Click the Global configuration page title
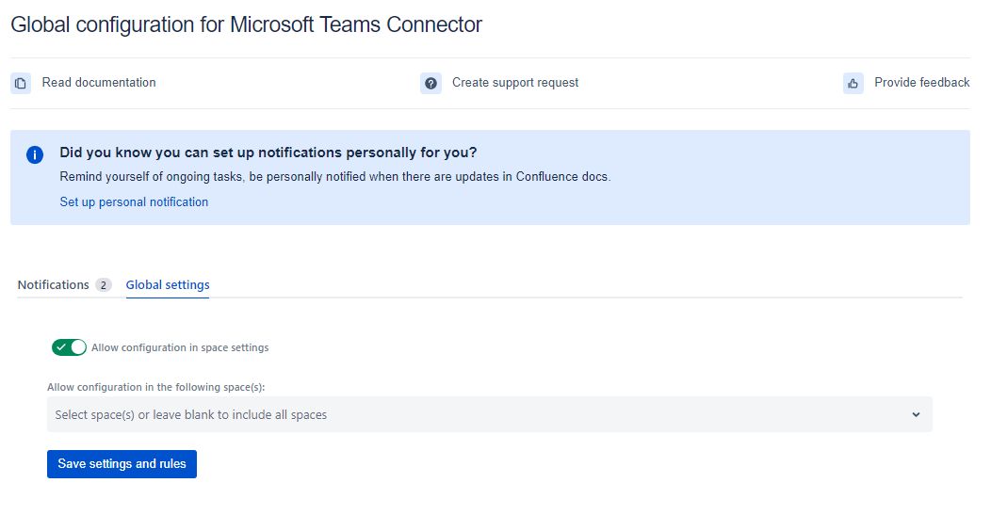 pos(246,24)
